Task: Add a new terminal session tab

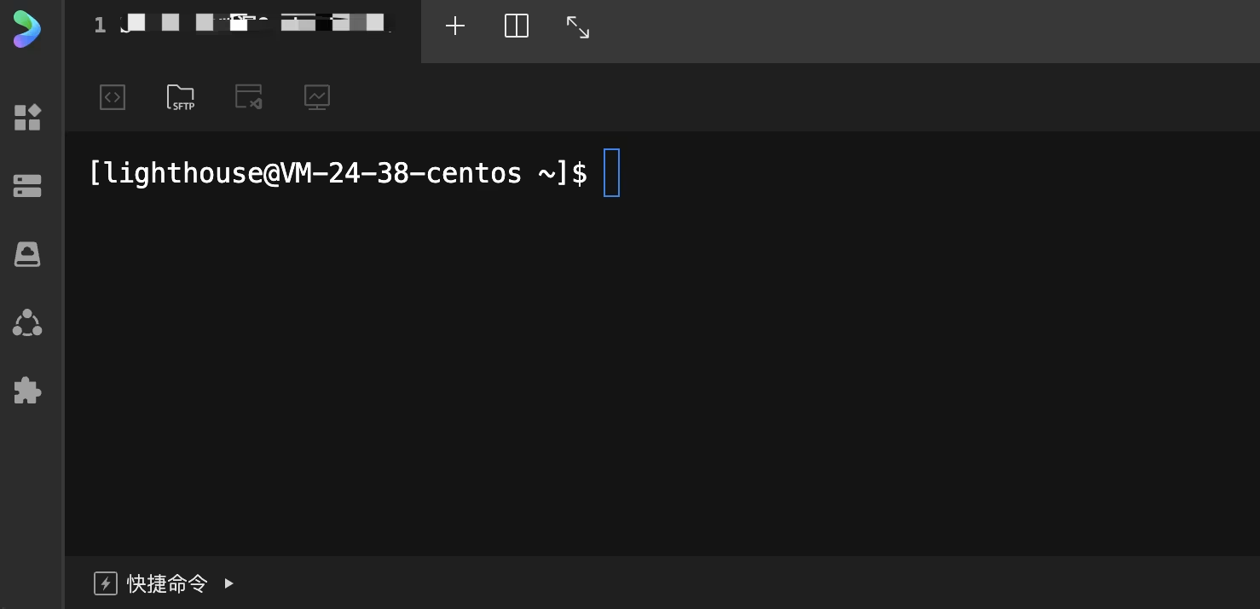Action: tap(455, 26)
